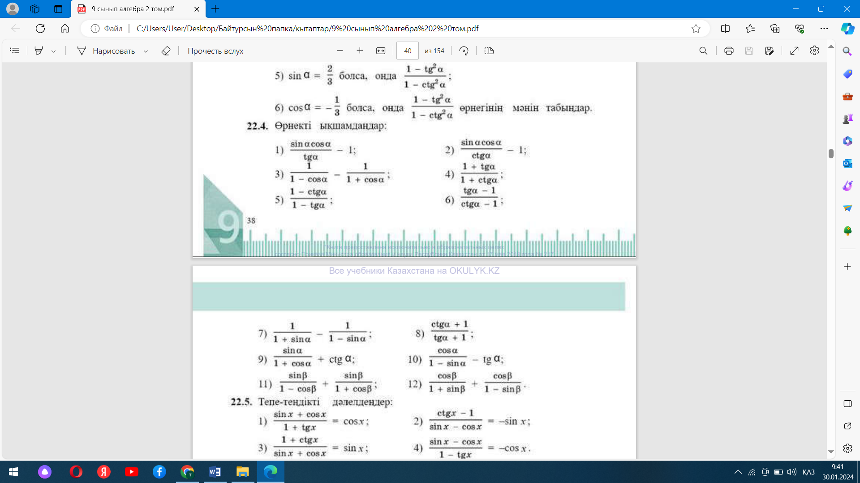Screen dimensions: 860x483
Task: Click Прочесть вслух read aloud button
Action: pos(215,51)
